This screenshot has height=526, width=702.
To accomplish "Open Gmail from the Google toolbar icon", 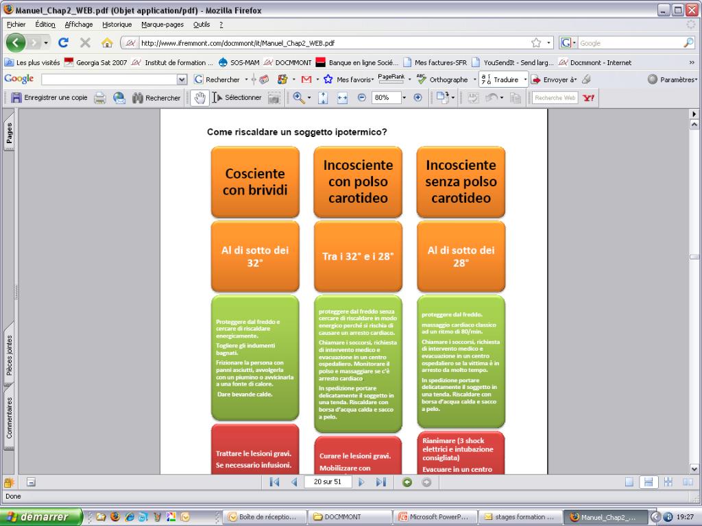I will (306, 79).
